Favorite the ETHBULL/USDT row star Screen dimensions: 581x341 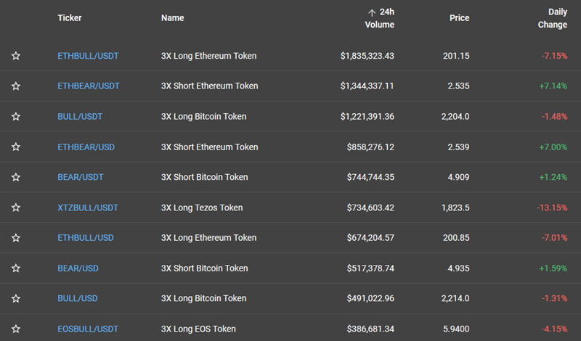(x=15, y=56)
